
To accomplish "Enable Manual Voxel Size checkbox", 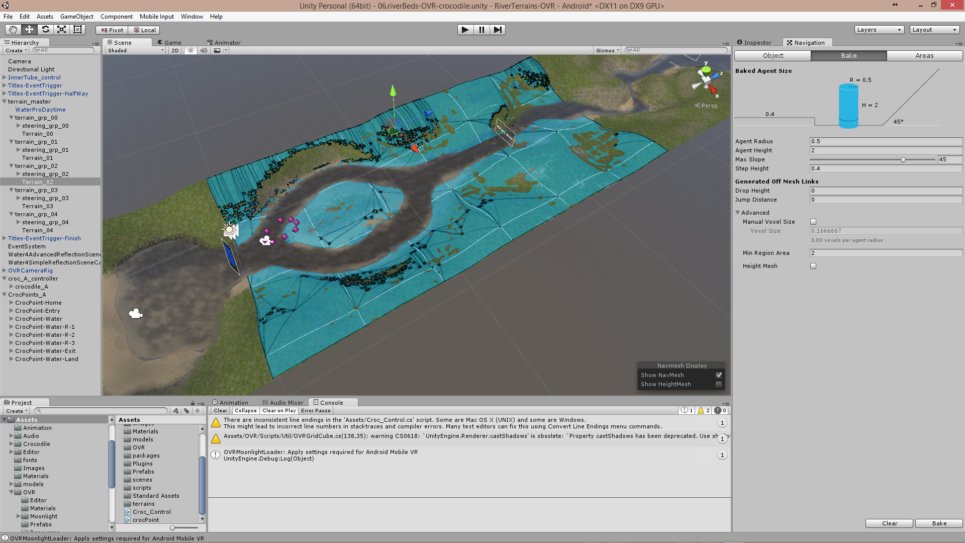I will (813, 222).
